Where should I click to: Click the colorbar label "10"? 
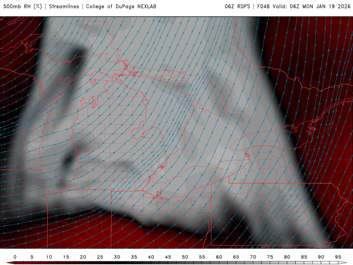click(49, 257)
